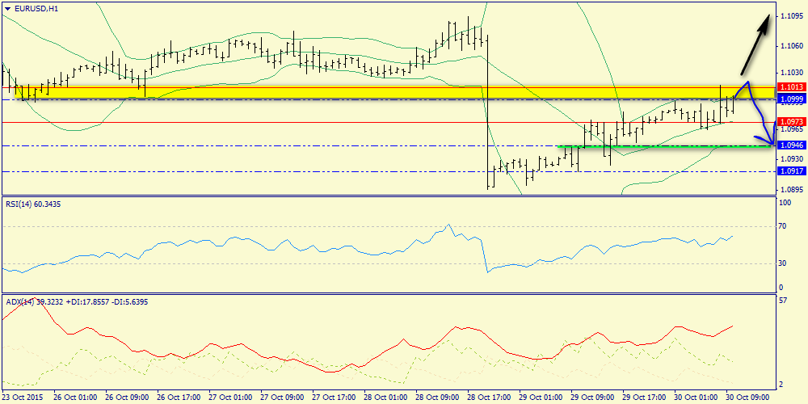
Task: Select the EURUSD,H1 chart title
Action: coord(36,9)
